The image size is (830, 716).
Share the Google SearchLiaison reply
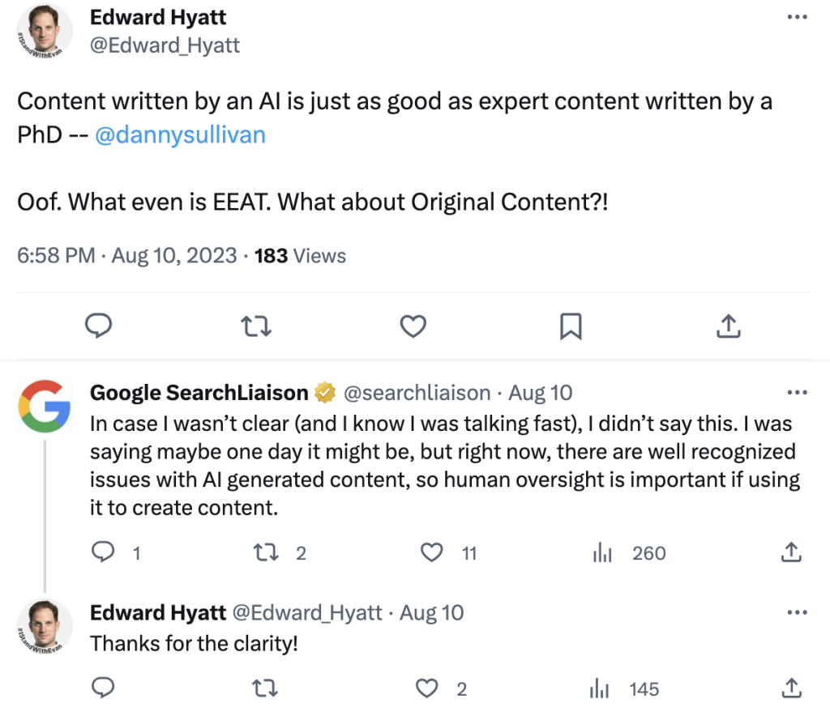click(790, 553)
